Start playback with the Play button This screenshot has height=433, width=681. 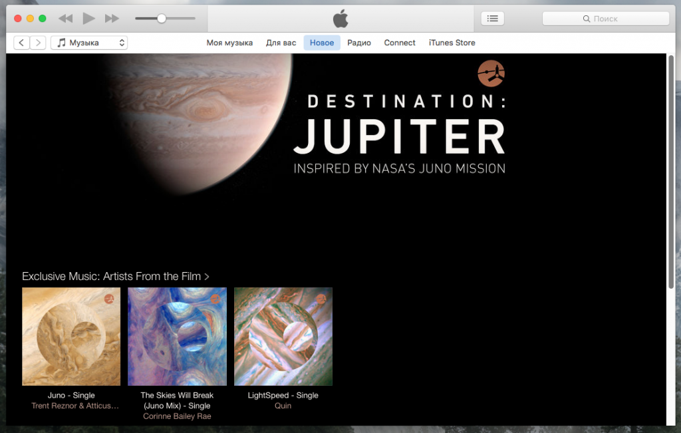[x=88, y=18]
